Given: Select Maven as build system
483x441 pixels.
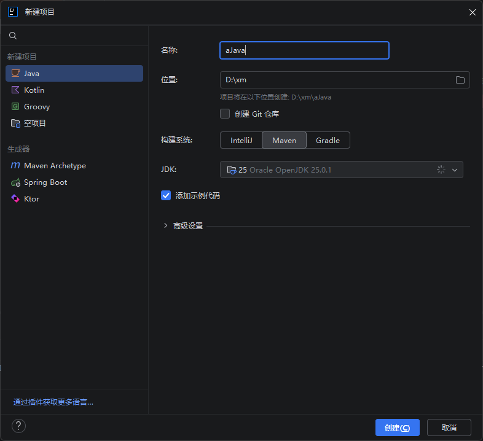Looking at the screenshot, I should coord(284,140).
